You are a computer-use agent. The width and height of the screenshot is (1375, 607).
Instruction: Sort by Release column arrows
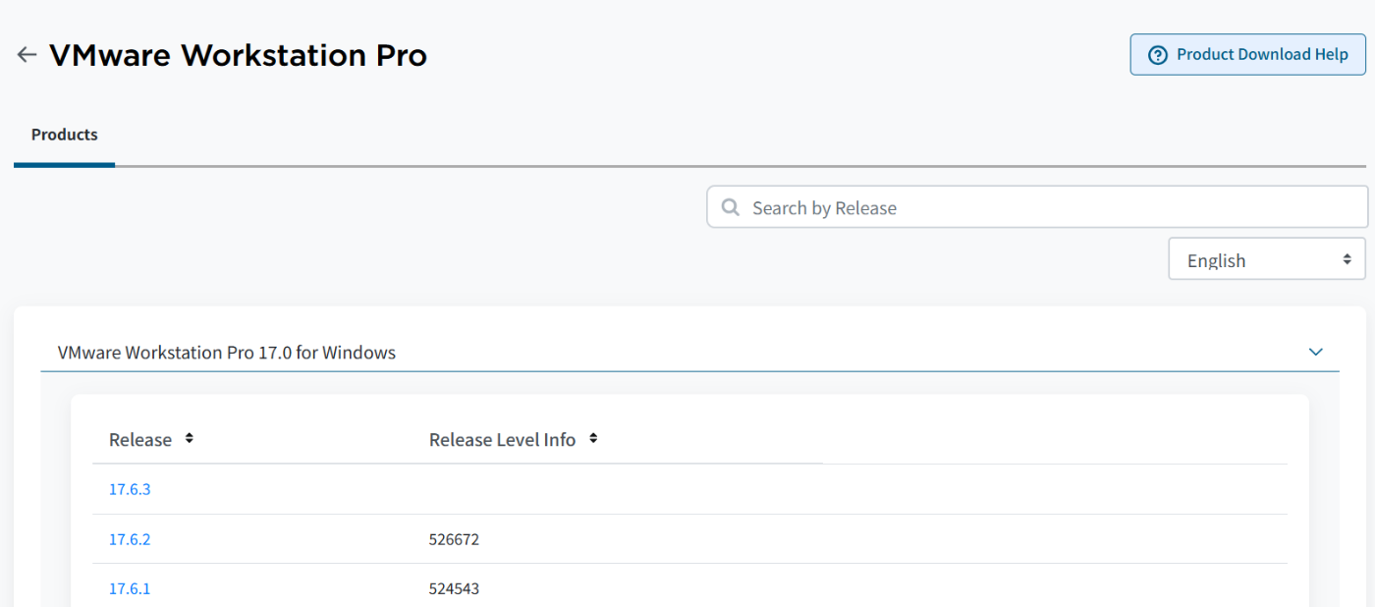click(x=190, y=439)
